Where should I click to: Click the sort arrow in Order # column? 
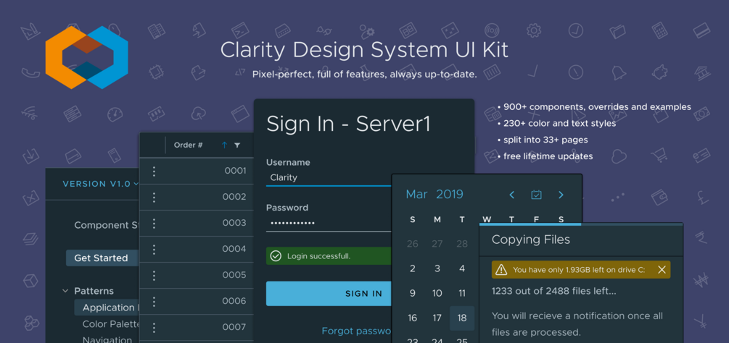click(x=225, y=145)
